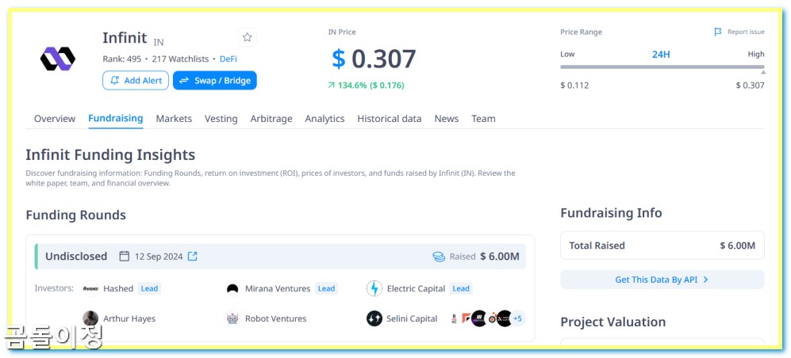Click the green up-arrow price change icon
791x358 pixels.
(331, 86)
